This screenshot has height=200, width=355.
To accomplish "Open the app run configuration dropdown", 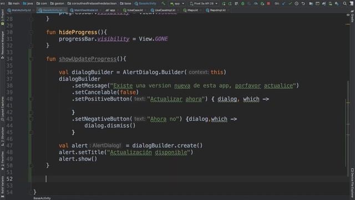I will pyautogui.click(x=177, y=3).
